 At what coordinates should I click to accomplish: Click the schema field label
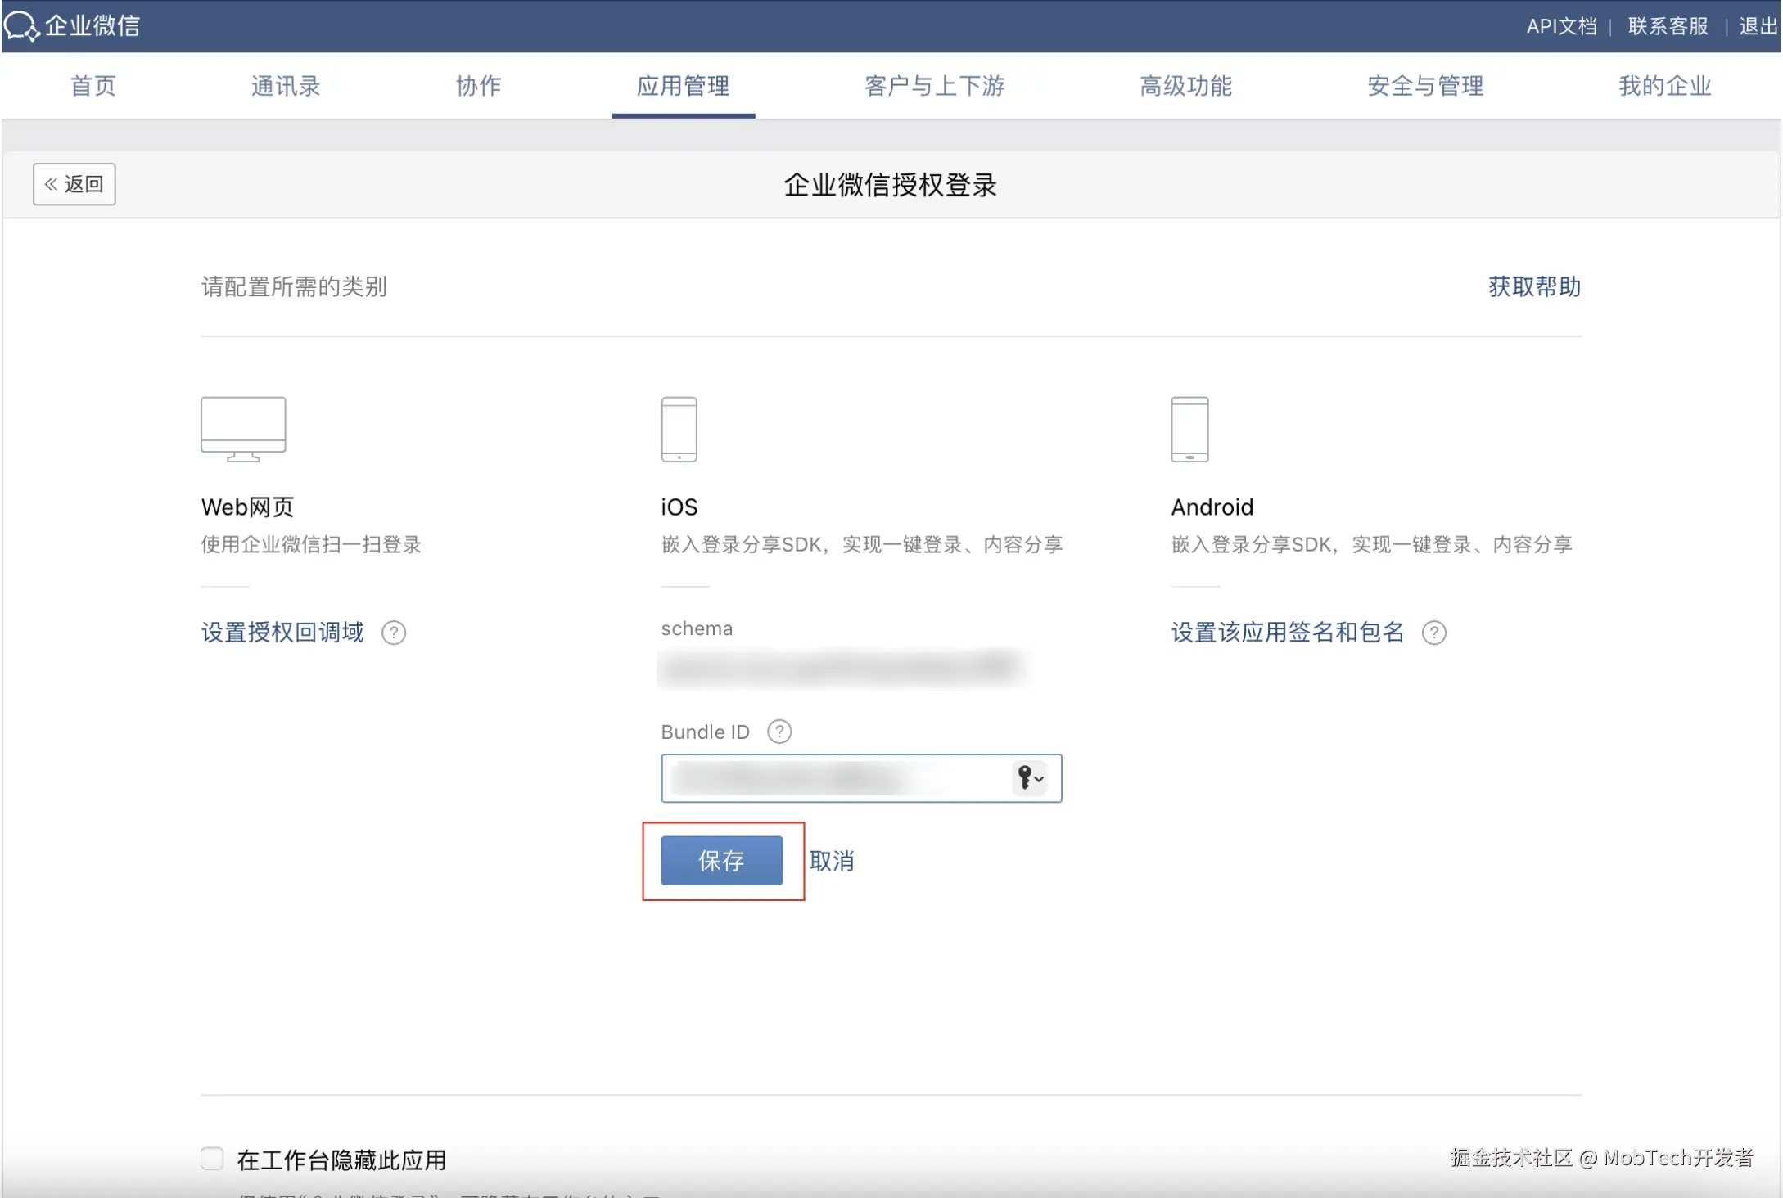pos(697,628)
